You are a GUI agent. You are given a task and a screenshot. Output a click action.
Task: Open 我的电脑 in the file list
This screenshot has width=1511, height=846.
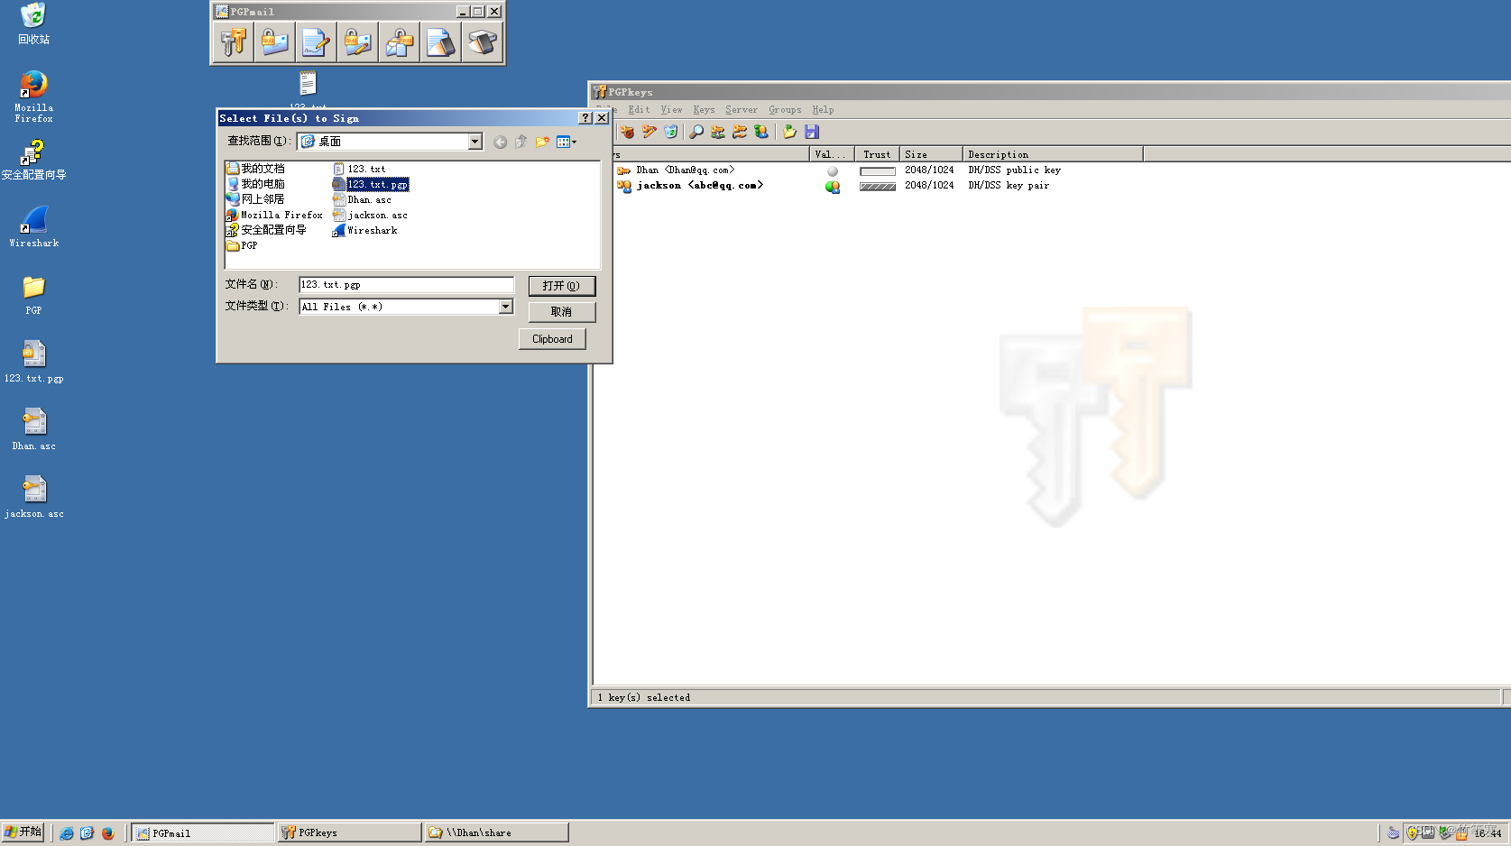(255, 184)
